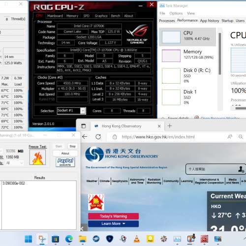
Task: Open Startup tab in Task Manager
Action: point(227,21)
